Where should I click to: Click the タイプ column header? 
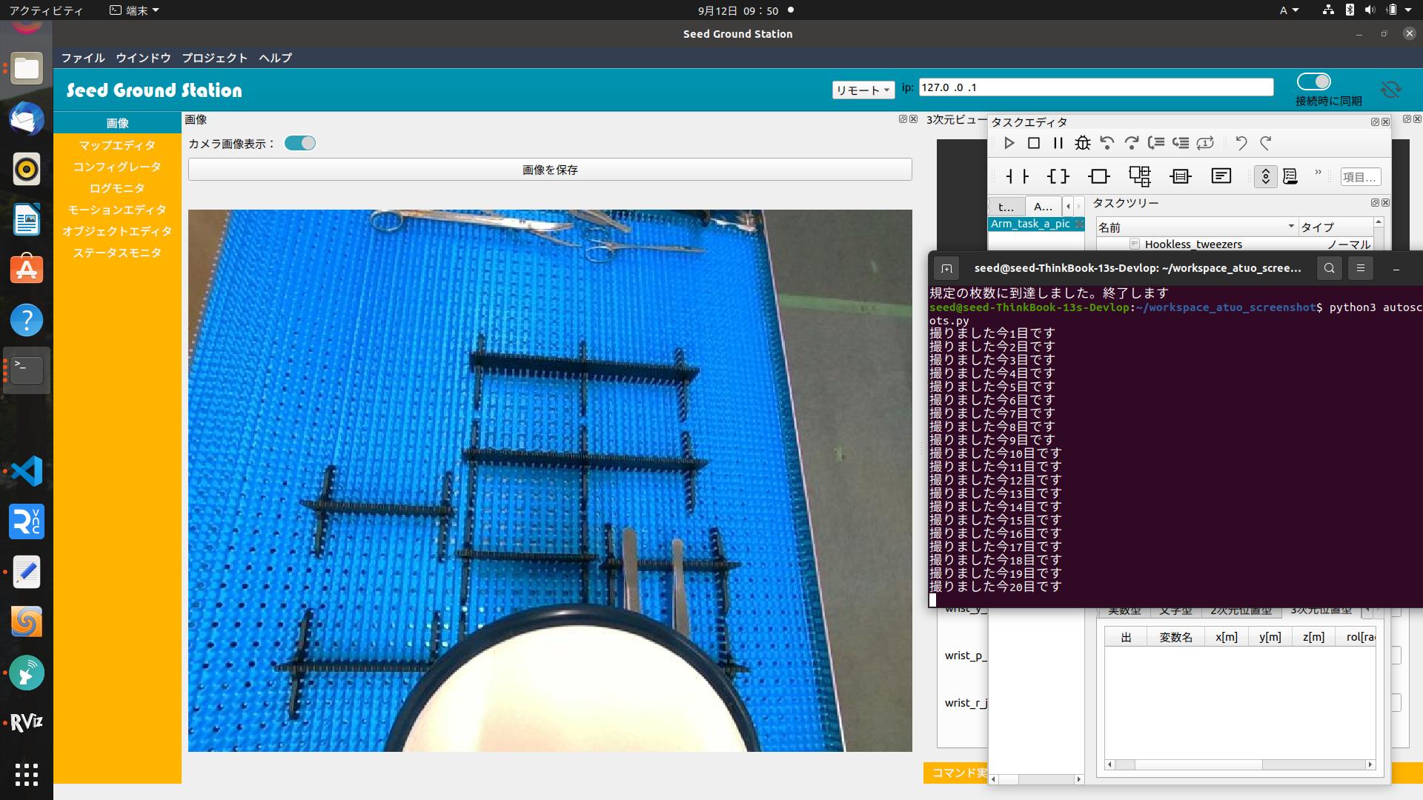point(1336,227)
